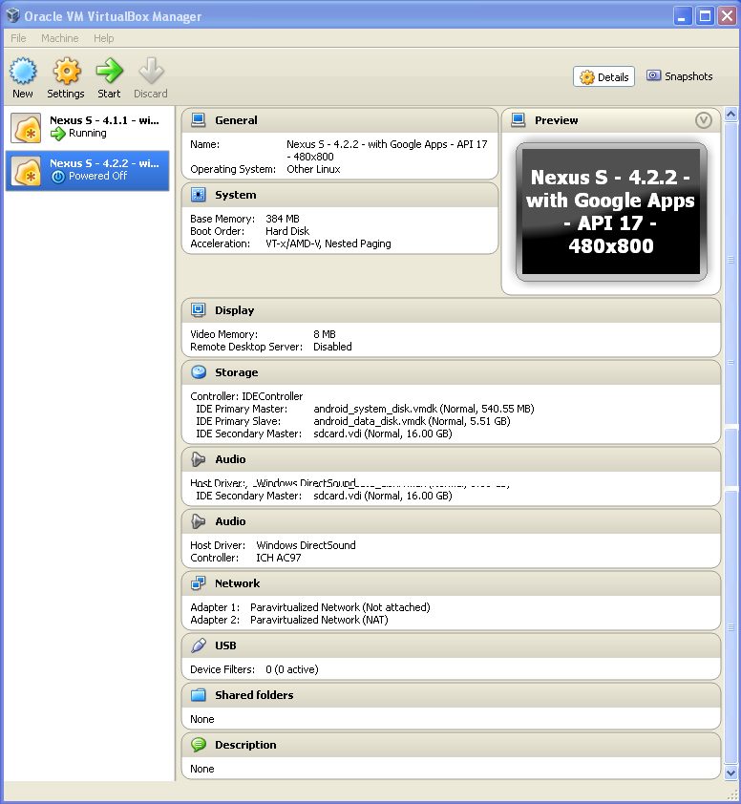The width and height of the screenshot is (741, 804).
Task: Click the android_system_disk.vmdk entry
Action: coord(424,409)
